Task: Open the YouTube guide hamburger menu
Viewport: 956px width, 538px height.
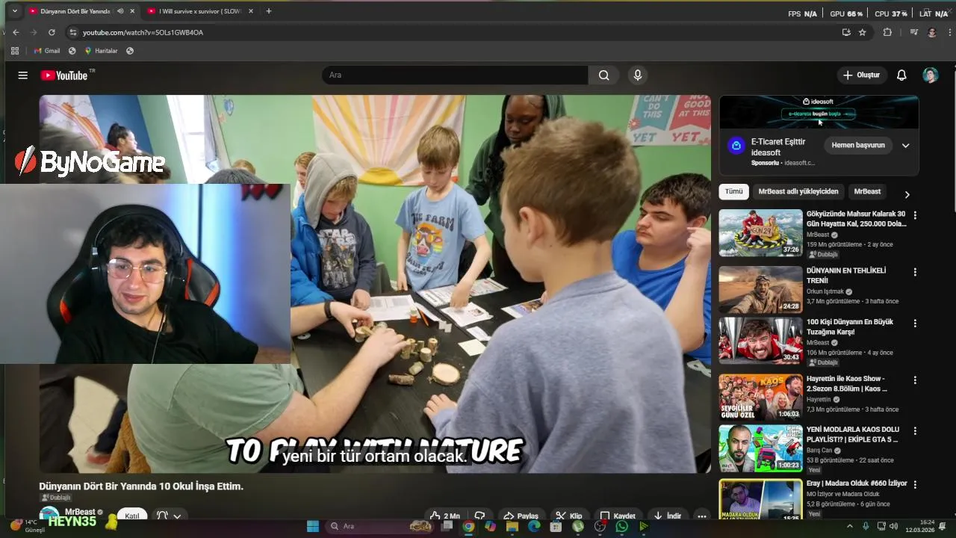Action: coord(23,75)
